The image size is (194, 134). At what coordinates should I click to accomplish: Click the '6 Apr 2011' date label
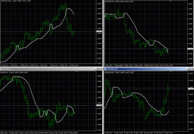coord(44,65)
